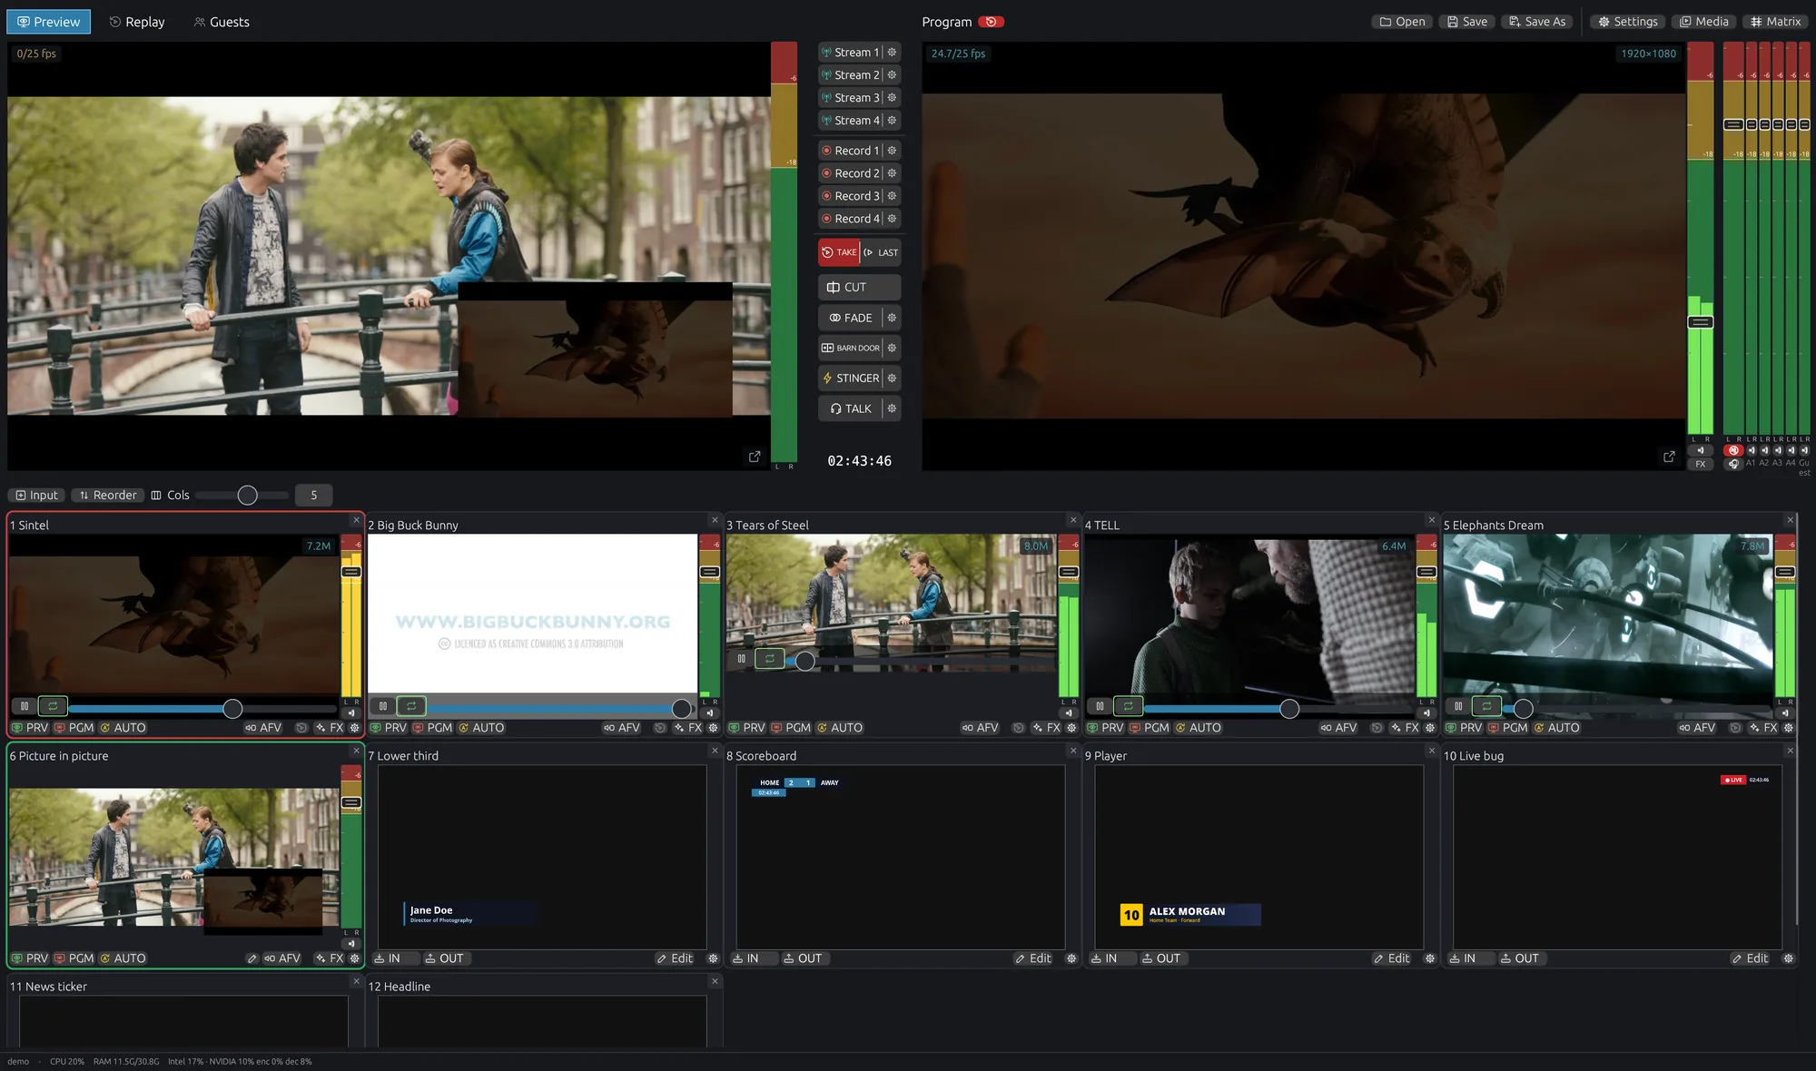Open Scoreboard settings gear
This screenshot has height=1071, width=1816.
click(x=1071, y=958)
